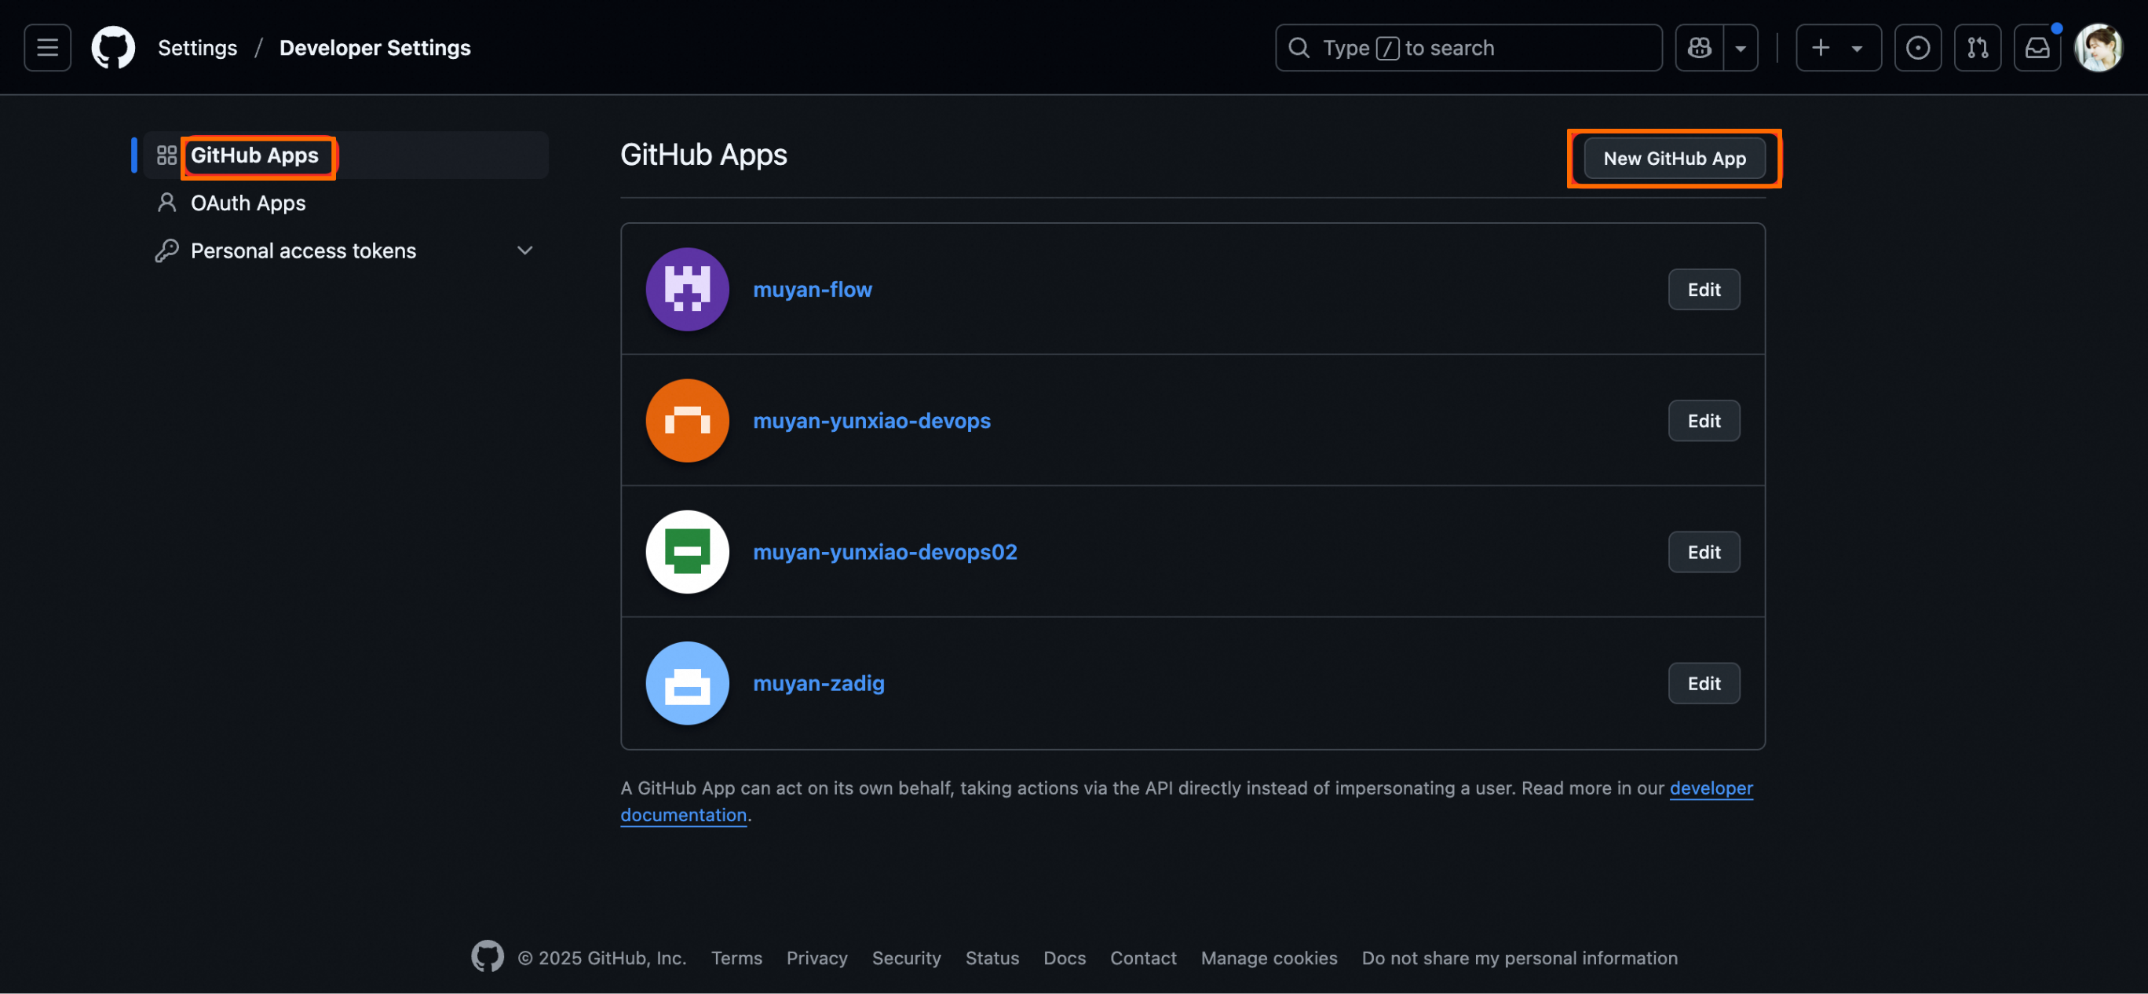
Task: Click the New GitHub App button
Action: 1674,159
